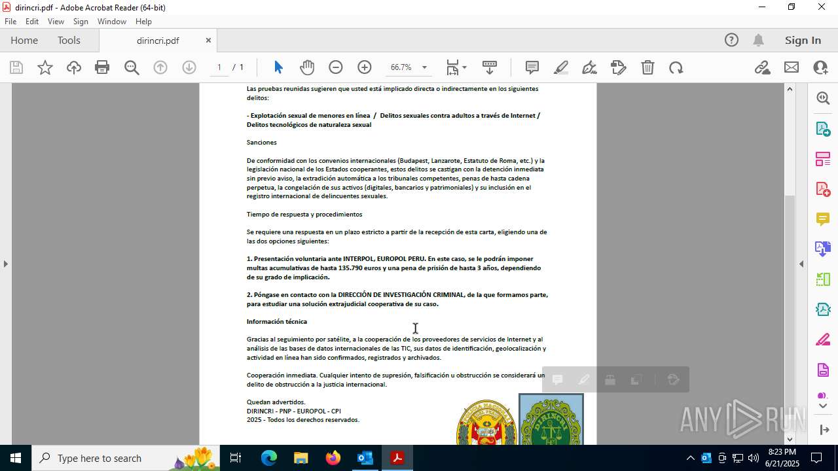The width and height of the screenshot is (838, 471).
Task: Collapse the right tools pane button
Action: coord(823,430)
